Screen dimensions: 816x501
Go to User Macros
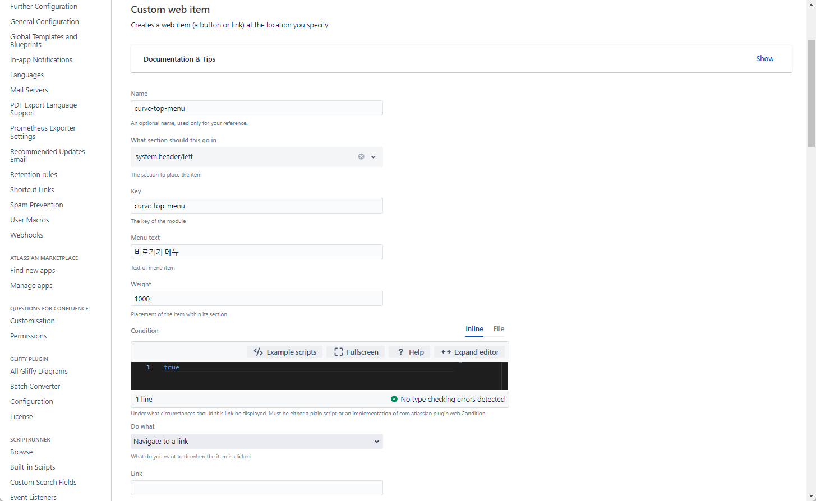point(30,220)
